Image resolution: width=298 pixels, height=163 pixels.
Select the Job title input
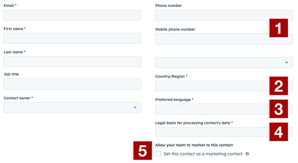tap(72, 84)
